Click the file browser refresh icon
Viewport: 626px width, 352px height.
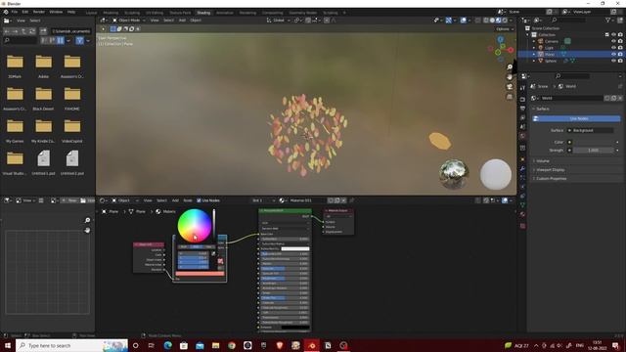pos(32,31)
